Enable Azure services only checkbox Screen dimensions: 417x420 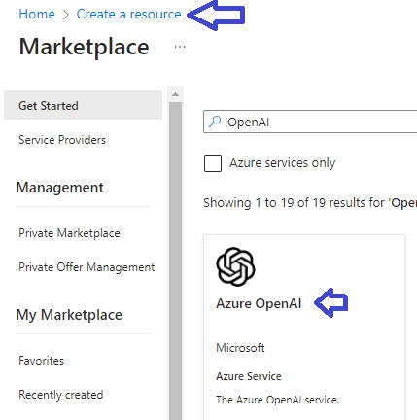213,163
